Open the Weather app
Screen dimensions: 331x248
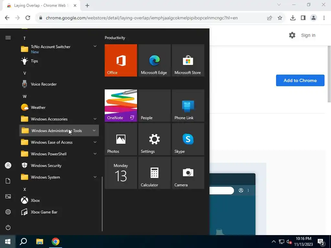pos(59,107)
